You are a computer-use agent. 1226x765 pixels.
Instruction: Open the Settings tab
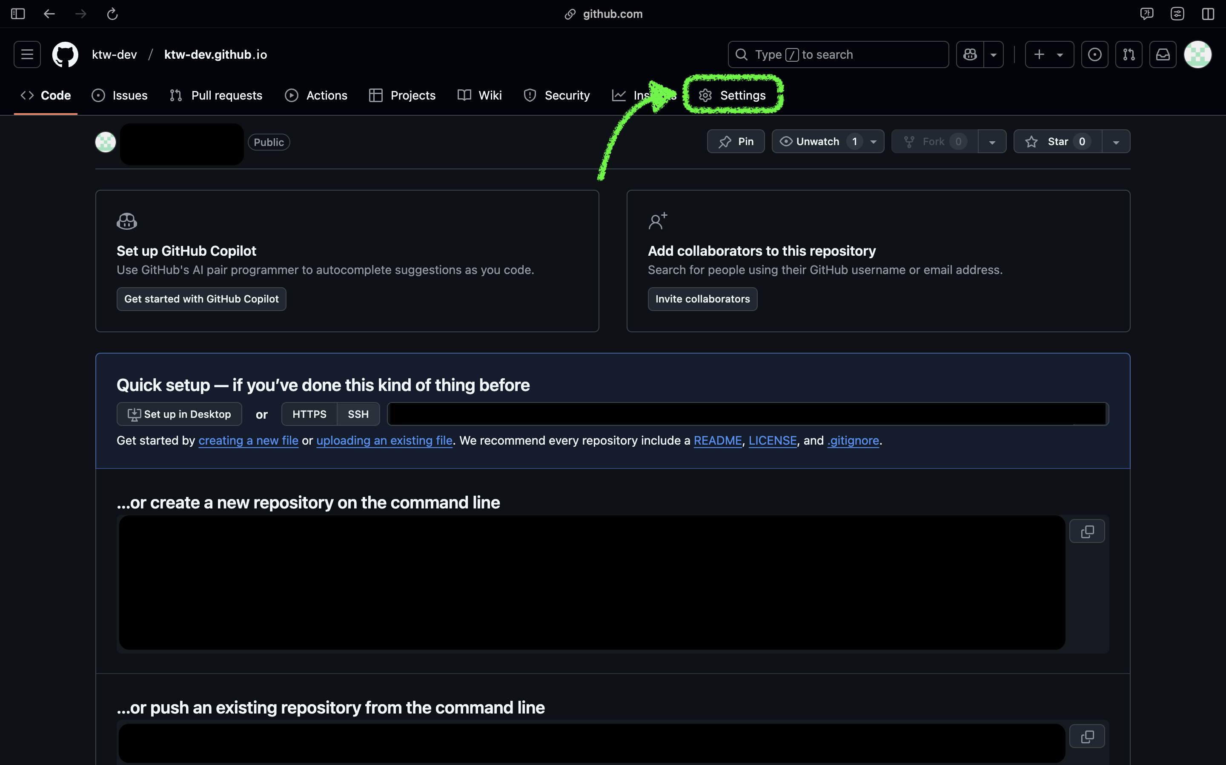tap(732, 95)
